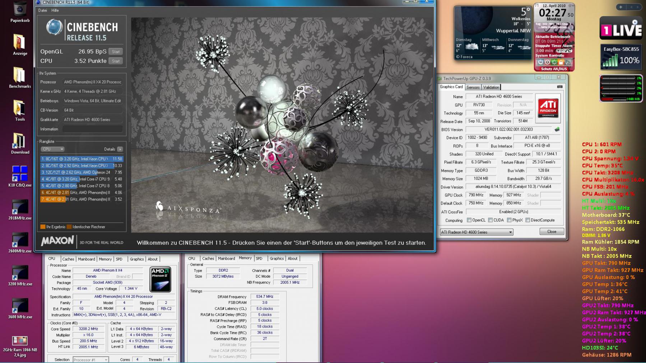Open the About tab in left CPU-Z window
This screenshot has height=363, width=646.
point(153,259)
